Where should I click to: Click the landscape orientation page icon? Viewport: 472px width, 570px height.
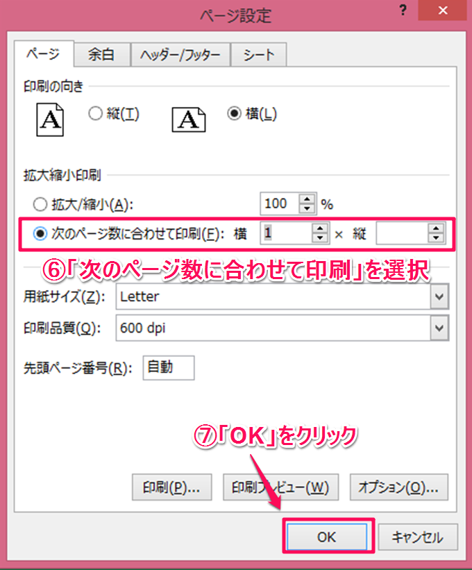pos(189,119)
